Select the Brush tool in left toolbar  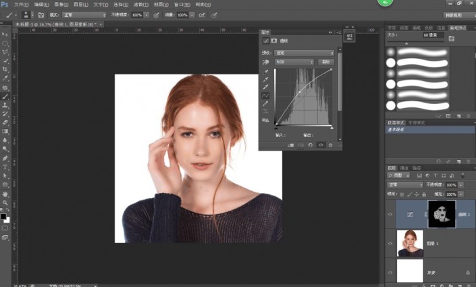5,96
